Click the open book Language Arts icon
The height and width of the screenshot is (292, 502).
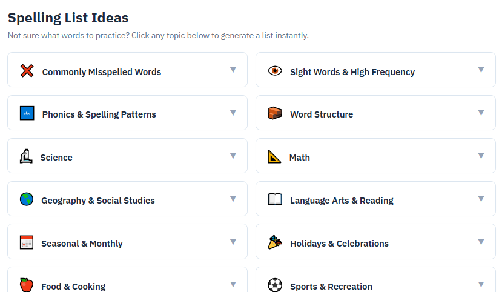pos(275,199)
